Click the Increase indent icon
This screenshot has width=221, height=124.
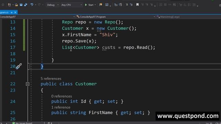[131, 5]
